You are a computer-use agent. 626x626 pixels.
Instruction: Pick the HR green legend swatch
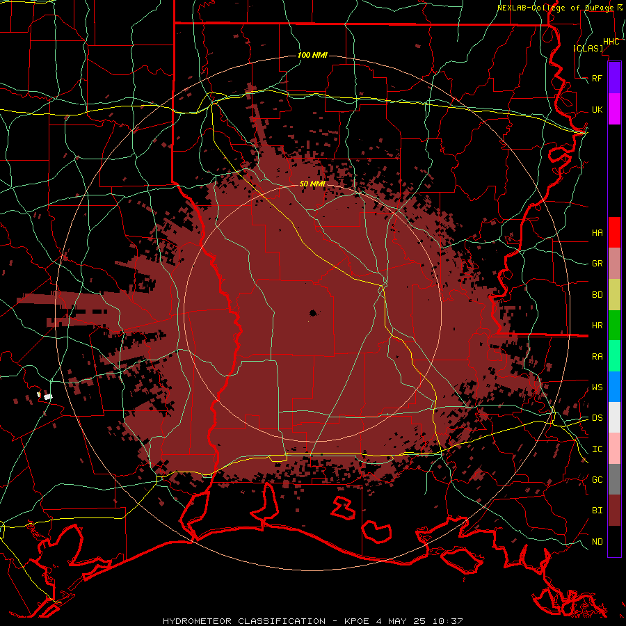tap(614, 326)
